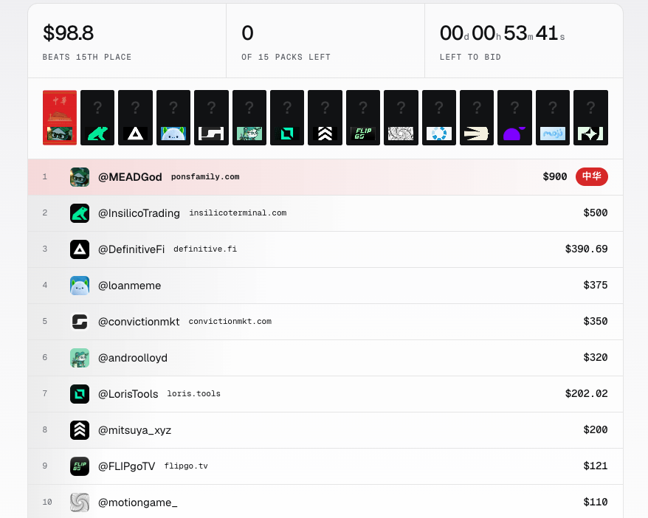This screenshot has height=518, width=648.
Task: Click DefinitiveFi's triangle avatar
Action: click(80, 249)
